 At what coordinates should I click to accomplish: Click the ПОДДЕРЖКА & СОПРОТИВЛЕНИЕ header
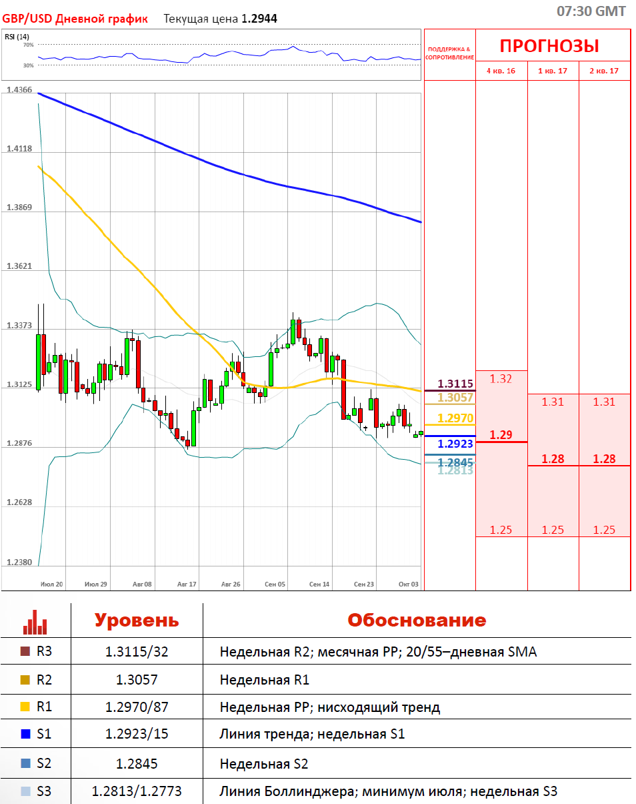pyautogui.click(x=449, y=53)
